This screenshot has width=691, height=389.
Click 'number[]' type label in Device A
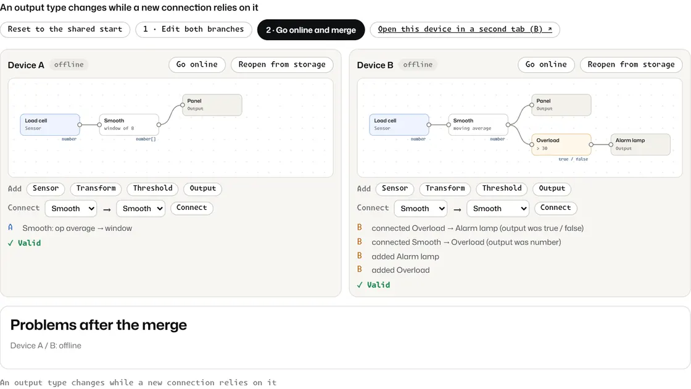coord(146,139)
